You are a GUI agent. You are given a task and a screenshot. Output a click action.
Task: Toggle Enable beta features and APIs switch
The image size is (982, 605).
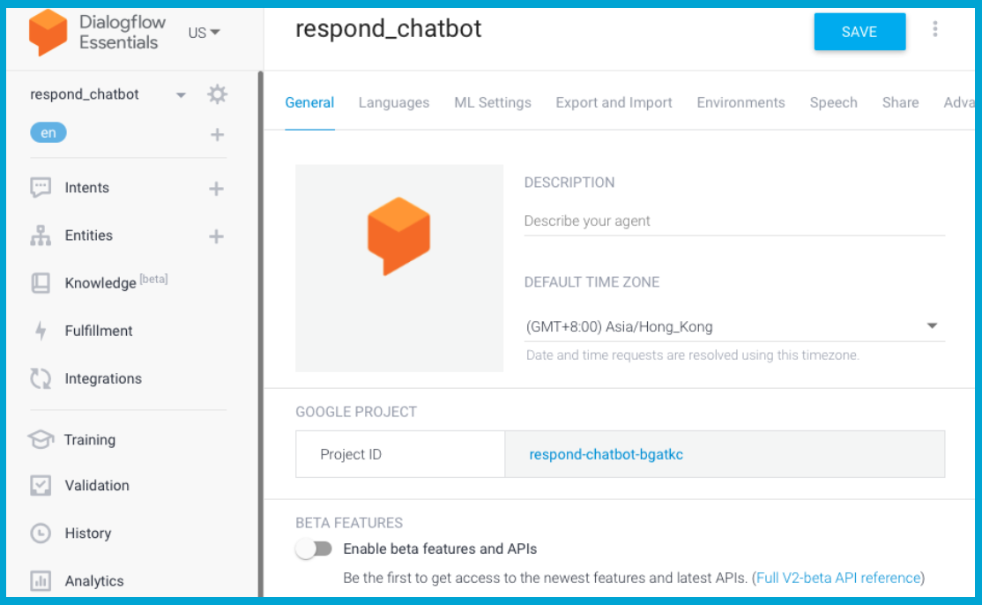(314, 549)
